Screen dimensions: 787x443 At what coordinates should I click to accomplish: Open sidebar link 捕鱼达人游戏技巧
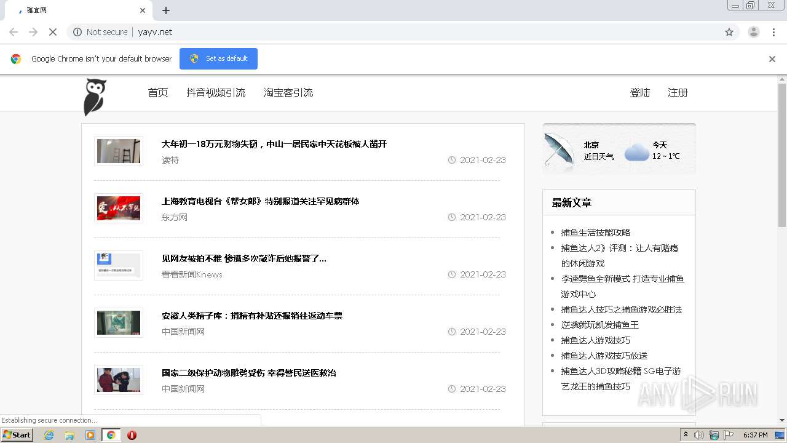[596, 340]
